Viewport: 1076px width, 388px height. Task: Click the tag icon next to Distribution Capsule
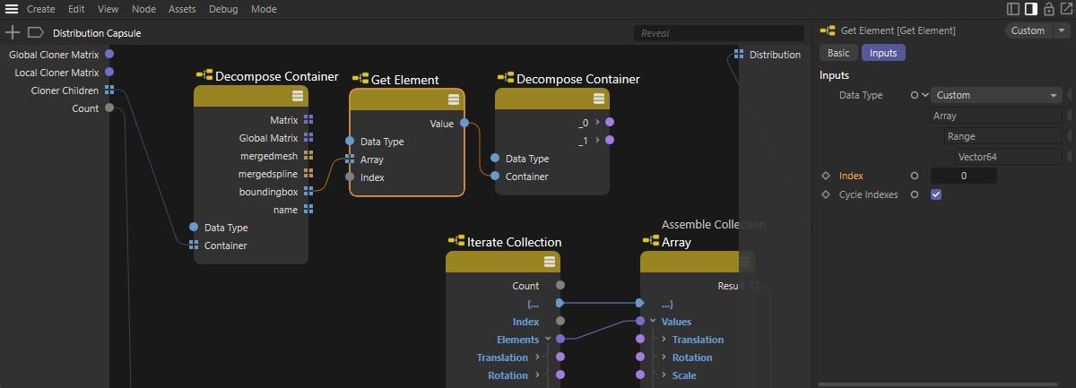35,32
